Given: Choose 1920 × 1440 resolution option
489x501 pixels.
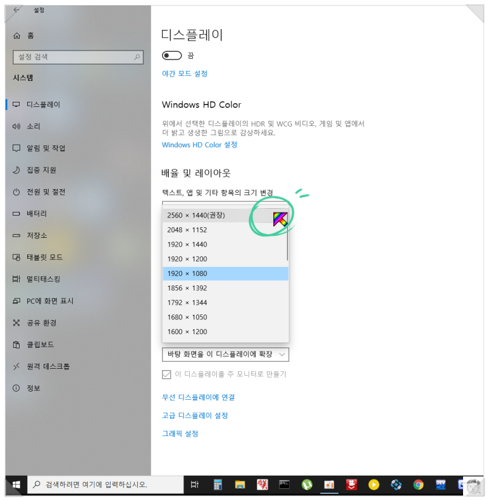Looking at the screenshot, I should tap(225, 244).
